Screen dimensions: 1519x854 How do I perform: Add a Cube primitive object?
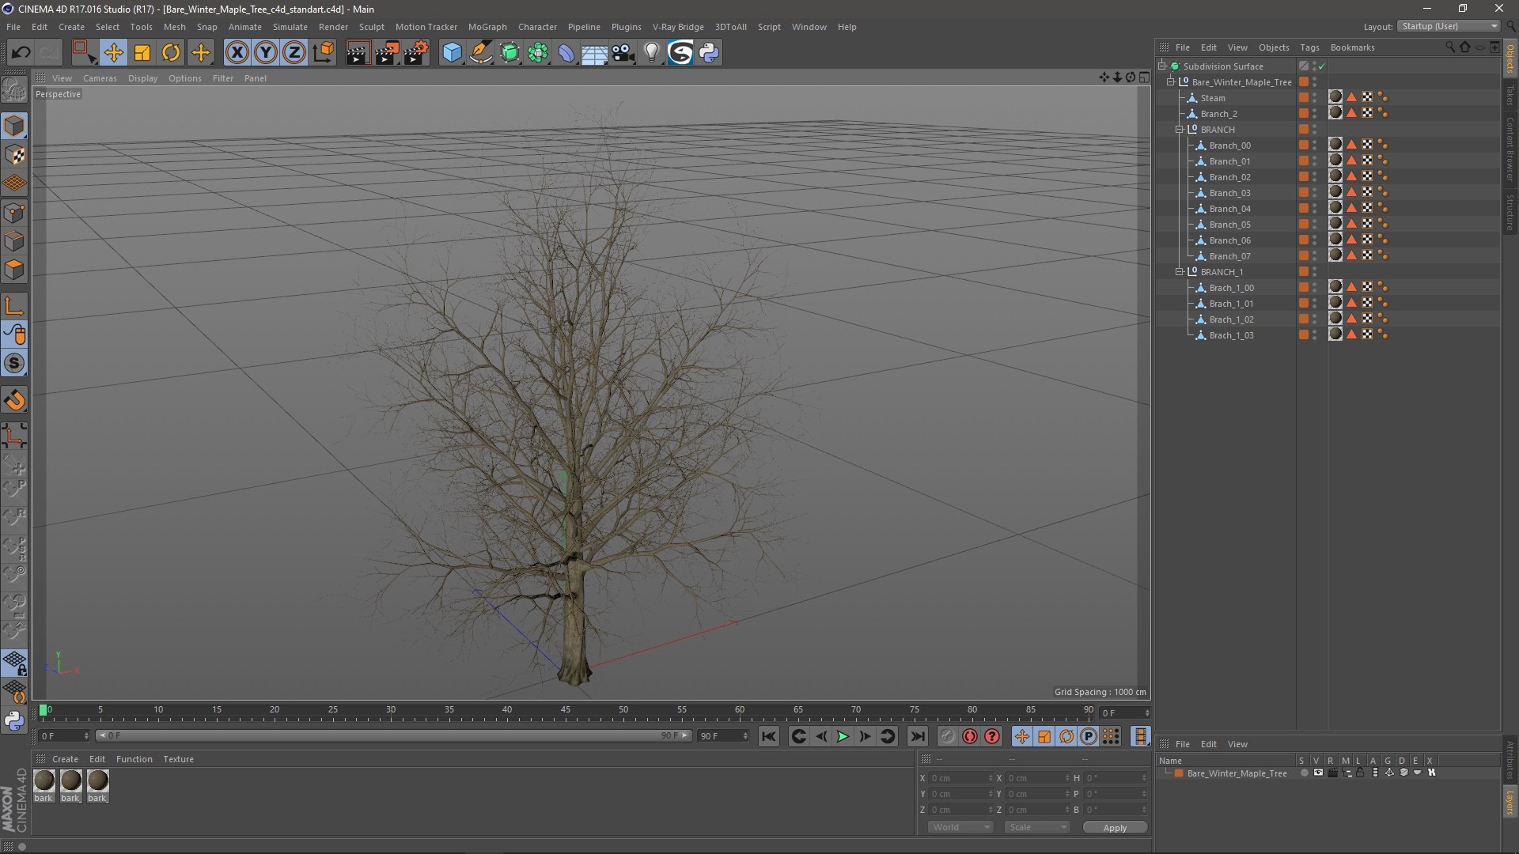click(452, 53)
